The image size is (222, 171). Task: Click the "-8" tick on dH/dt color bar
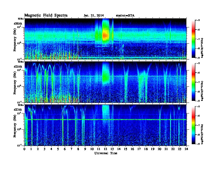coord(198,48)
